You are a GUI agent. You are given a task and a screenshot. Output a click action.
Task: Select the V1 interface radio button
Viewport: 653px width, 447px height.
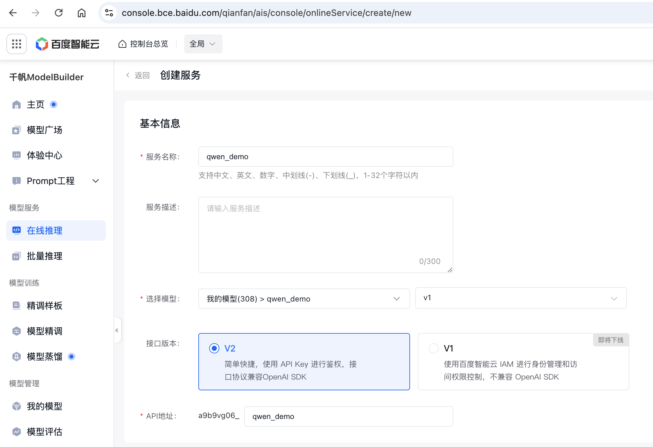(434, 348)
